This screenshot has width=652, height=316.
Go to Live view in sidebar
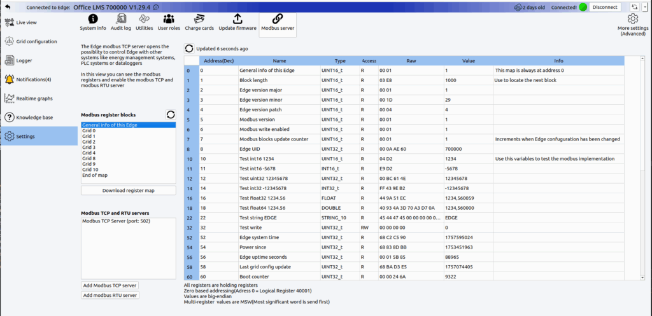coord(39,22)
